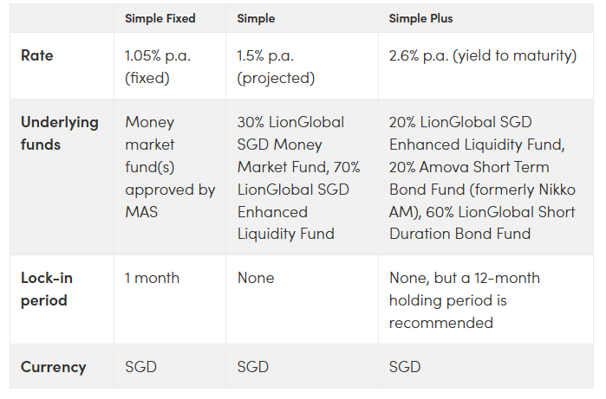
Task: Click the LionGlobal Short Duration Bond Fund text
Action: [x=482, y=223]
